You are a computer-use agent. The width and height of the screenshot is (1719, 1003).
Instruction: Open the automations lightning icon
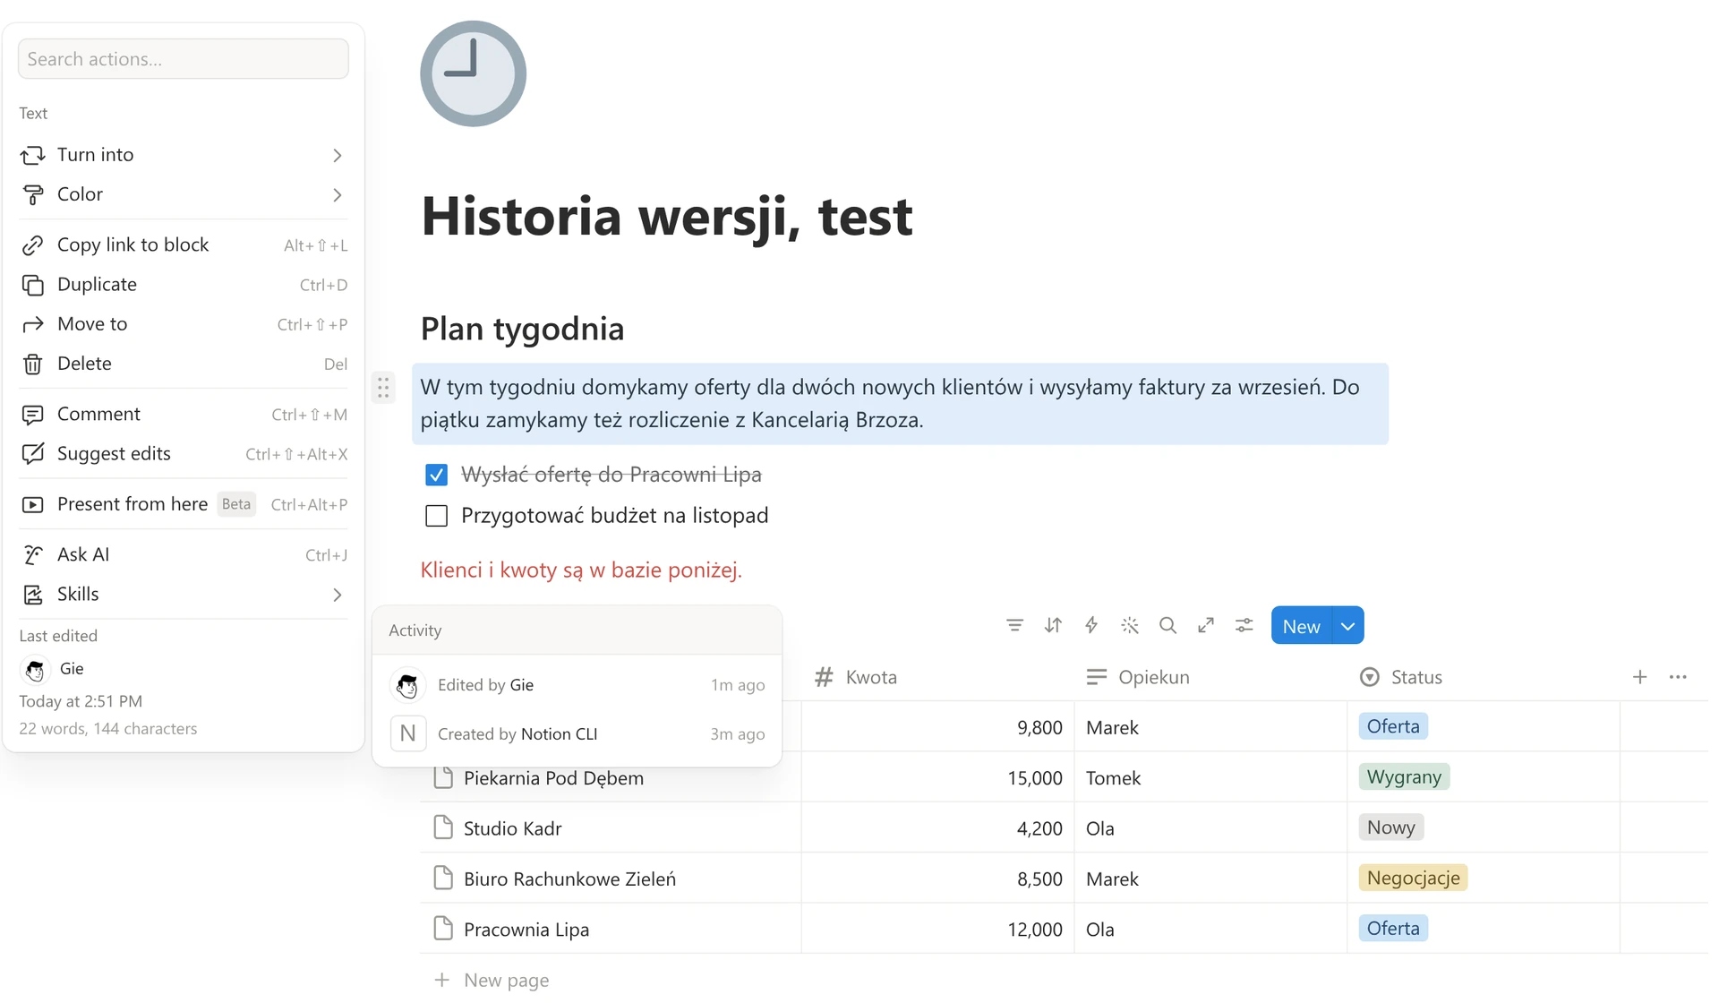[1091, 625]
